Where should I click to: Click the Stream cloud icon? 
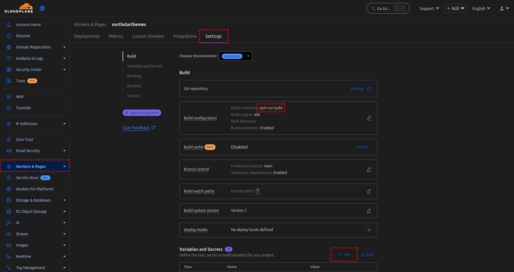(9, 234)
